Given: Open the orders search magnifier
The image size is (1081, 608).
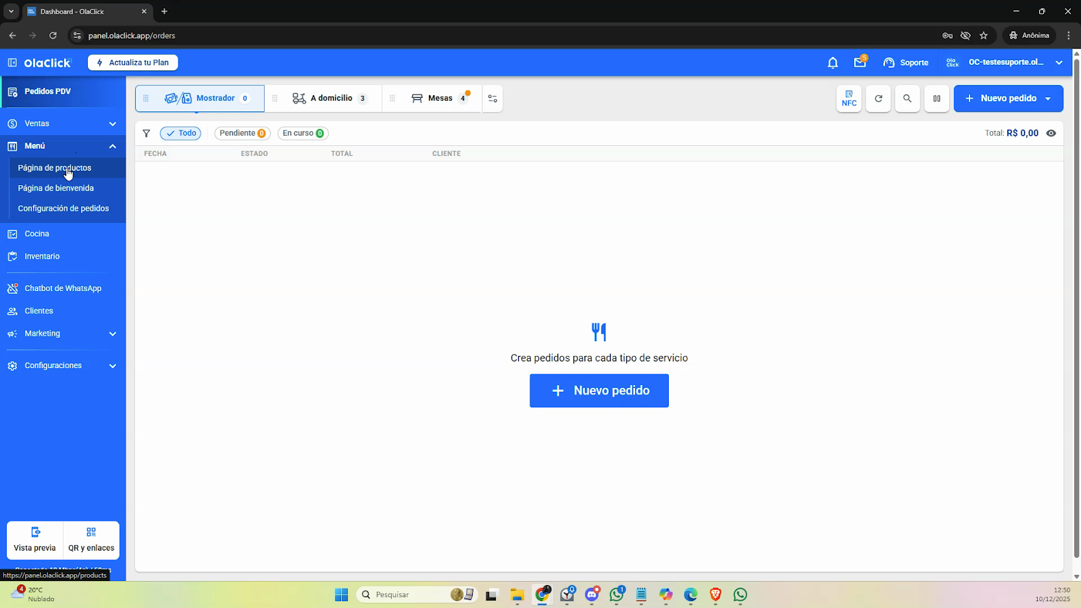Looking at the screenshot, I should (x=907, y=99).
